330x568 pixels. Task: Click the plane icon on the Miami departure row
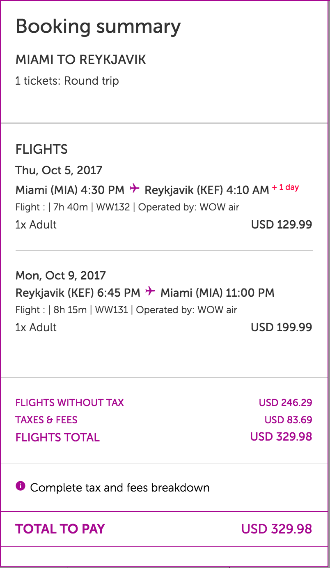[134, 189]
